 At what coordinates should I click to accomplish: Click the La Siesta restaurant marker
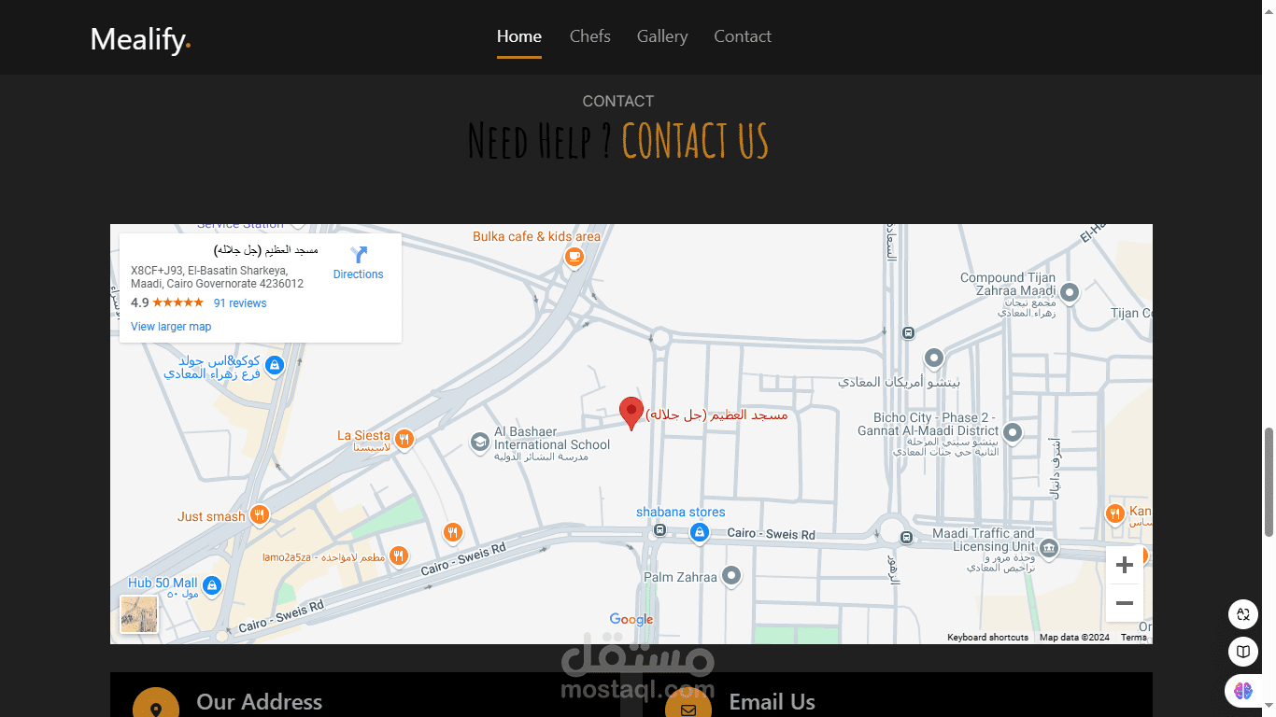tap(404, 439)
